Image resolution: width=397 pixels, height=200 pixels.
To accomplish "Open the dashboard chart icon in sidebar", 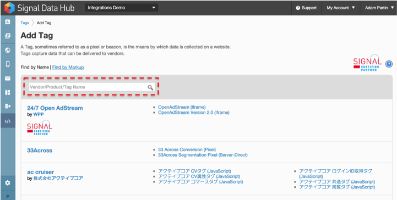I will pos(8,22).
